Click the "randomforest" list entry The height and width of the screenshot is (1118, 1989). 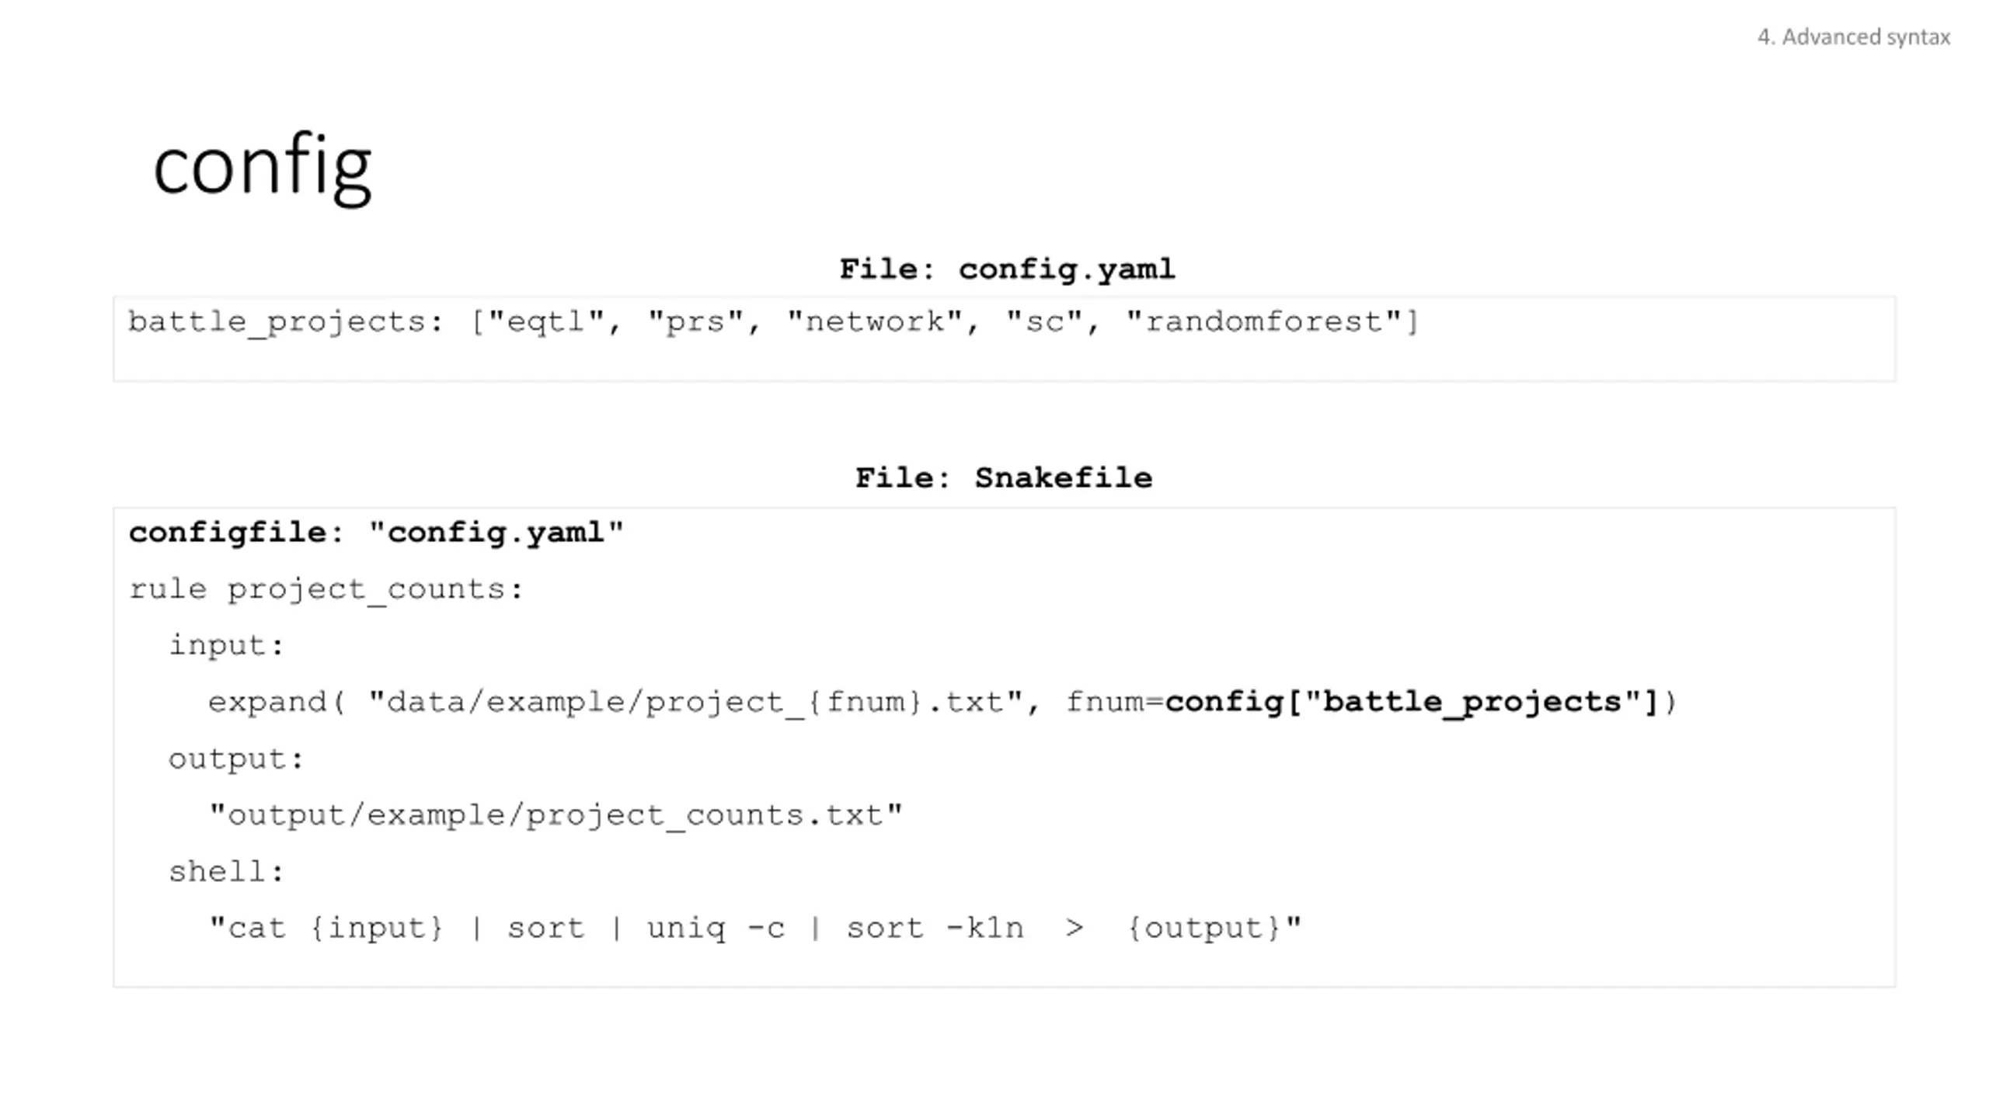pyautogui.click(x=1264, y=321)
